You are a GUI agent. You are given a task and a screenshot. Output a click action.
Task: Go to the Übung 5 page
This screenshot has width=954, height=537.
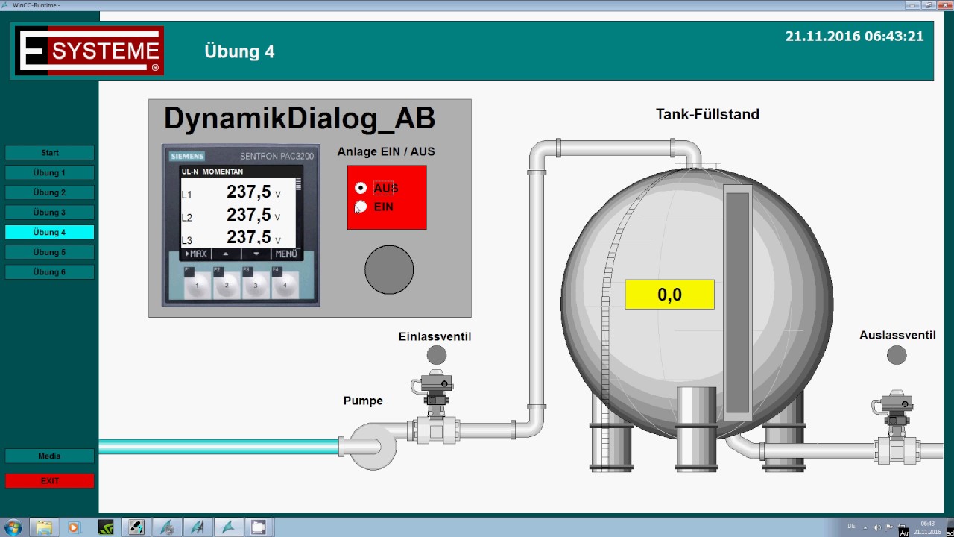50,252
